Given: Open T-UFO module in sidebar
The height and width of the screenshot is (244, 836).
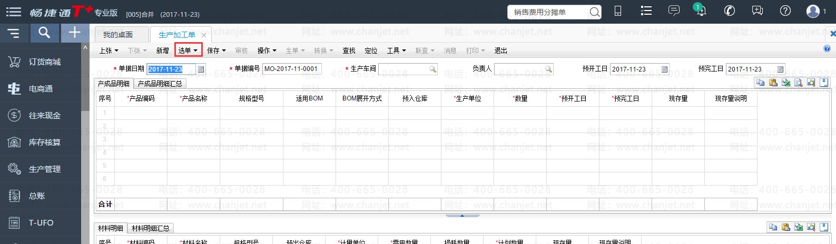Looking at the screenshot, I should point(41,223).
